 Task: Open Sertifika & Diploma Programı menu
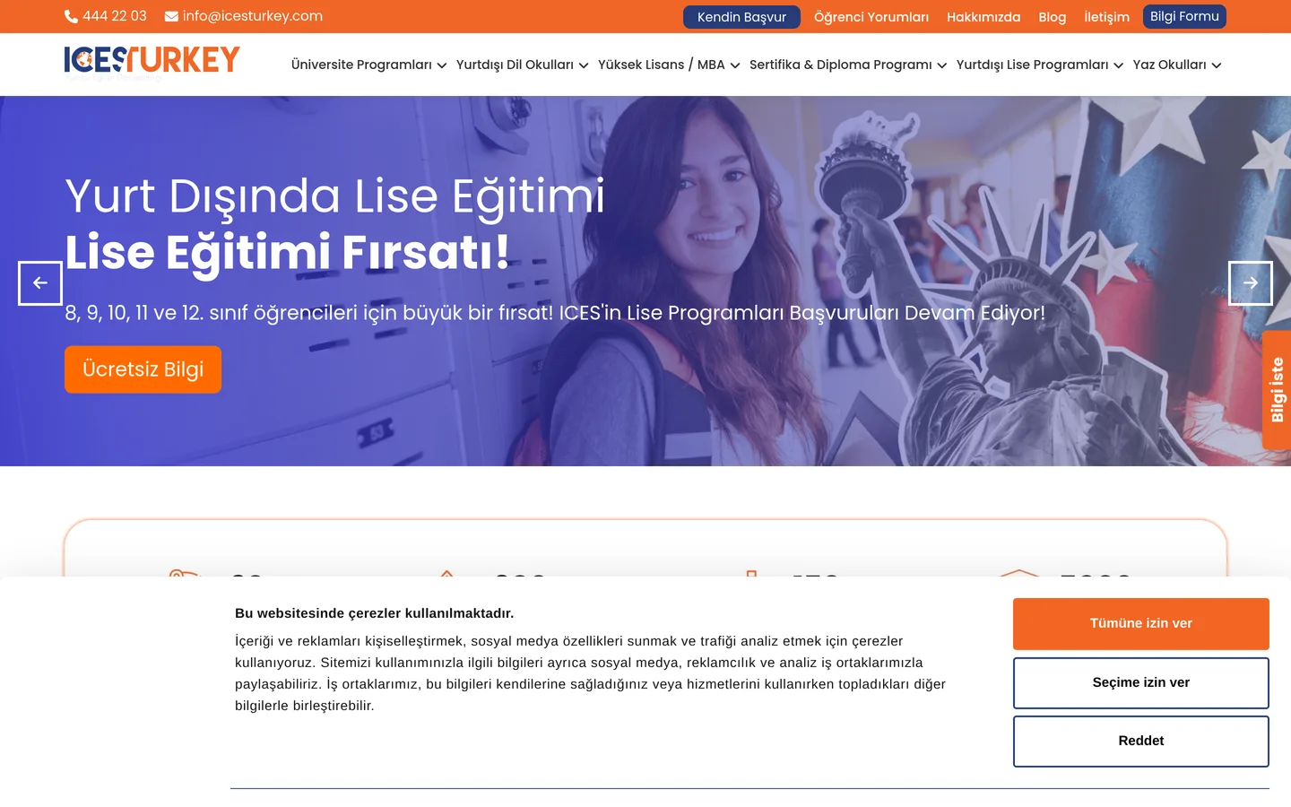[841, 65]
